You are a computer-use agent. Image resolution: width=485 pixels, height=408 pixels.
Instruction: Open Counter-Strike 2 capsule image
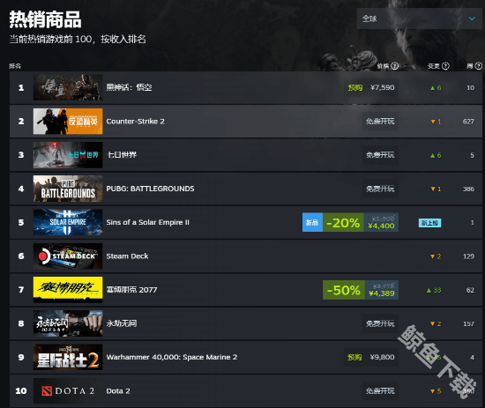click(x=68, y=121)
